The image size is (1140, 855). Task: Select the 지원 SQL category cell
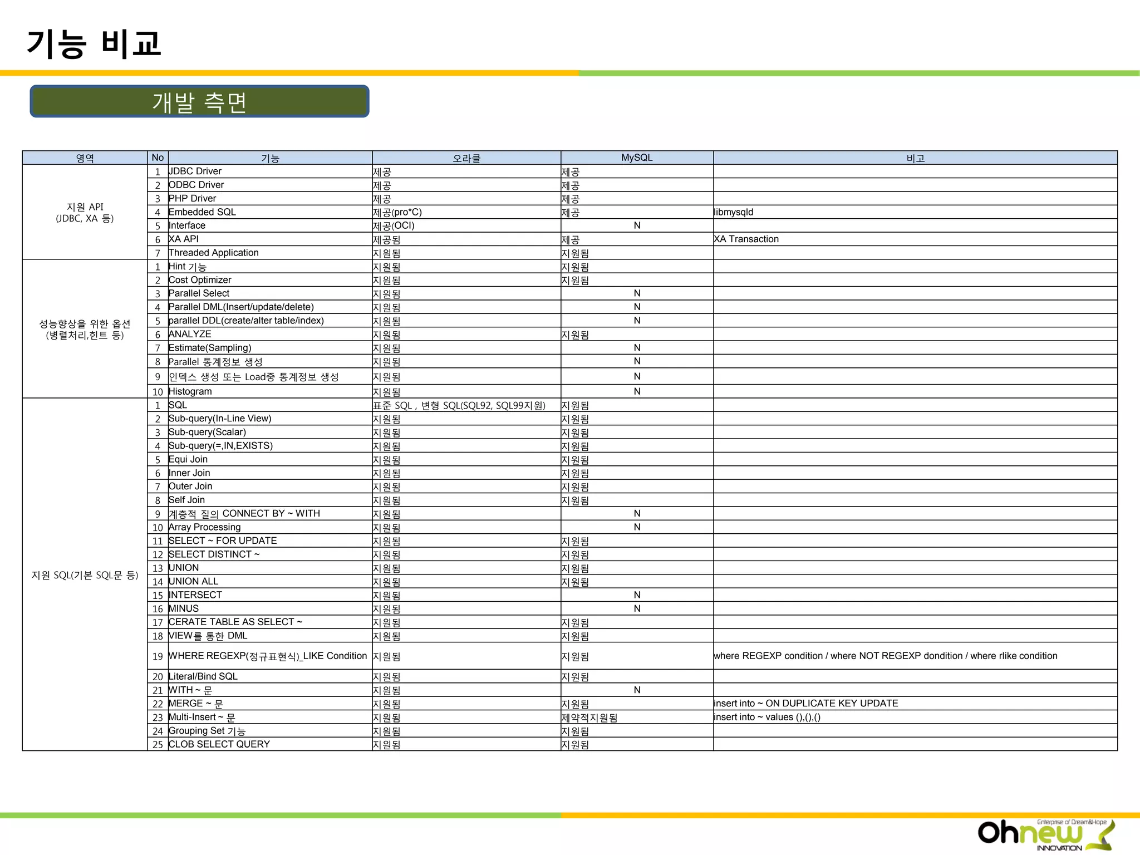(85, 575)
